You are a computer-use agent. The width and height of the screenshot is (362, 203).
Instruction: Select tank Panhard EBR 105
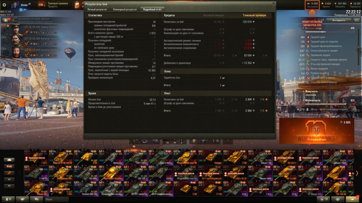[86, 188]
